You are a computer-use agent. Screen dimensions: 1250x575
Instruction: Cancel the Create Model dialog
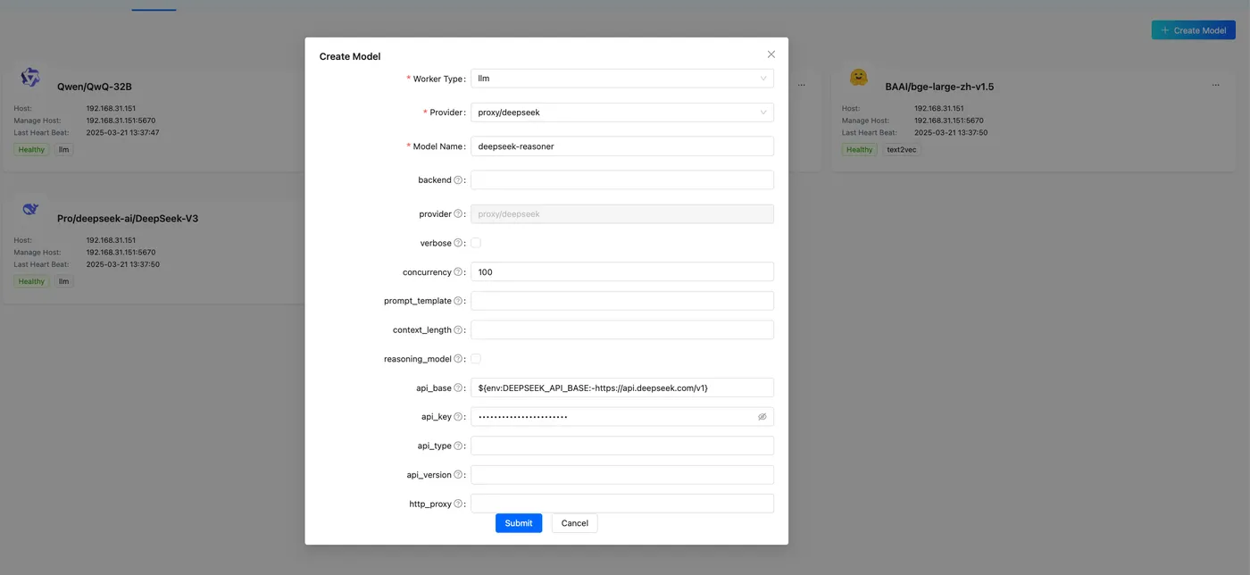tap(574, 523)
